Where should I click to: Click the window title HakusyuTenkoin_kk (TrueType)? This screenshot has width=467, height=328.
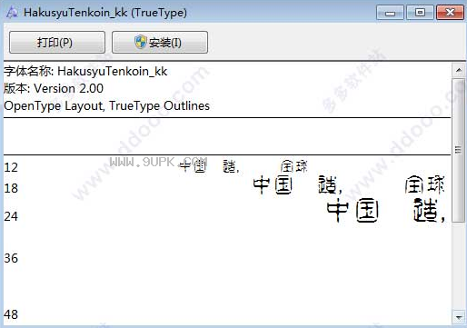tap(105, 13)
